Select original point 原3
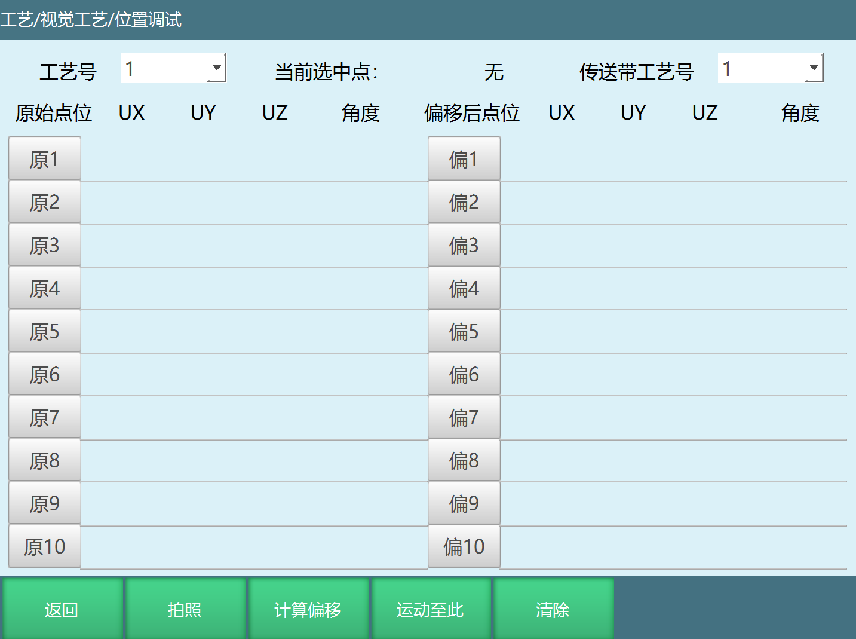Viewport: 856px width, 639px height. click(45, 245)
